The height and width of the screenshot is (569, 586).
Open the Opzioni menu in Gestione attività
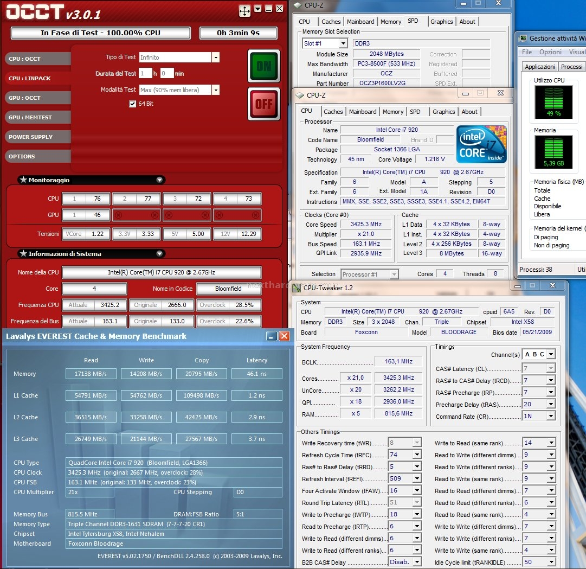point(550,52)
